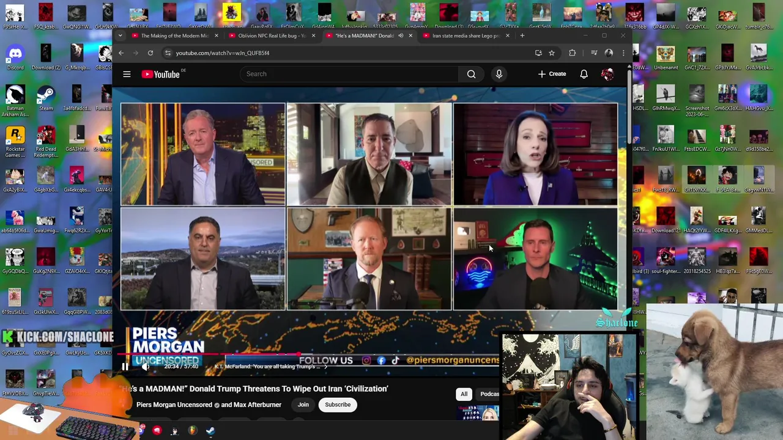The image size is (783, 440).
Task: Open Chrome extensions puzzle icon
Action: [x=572, y=53]
